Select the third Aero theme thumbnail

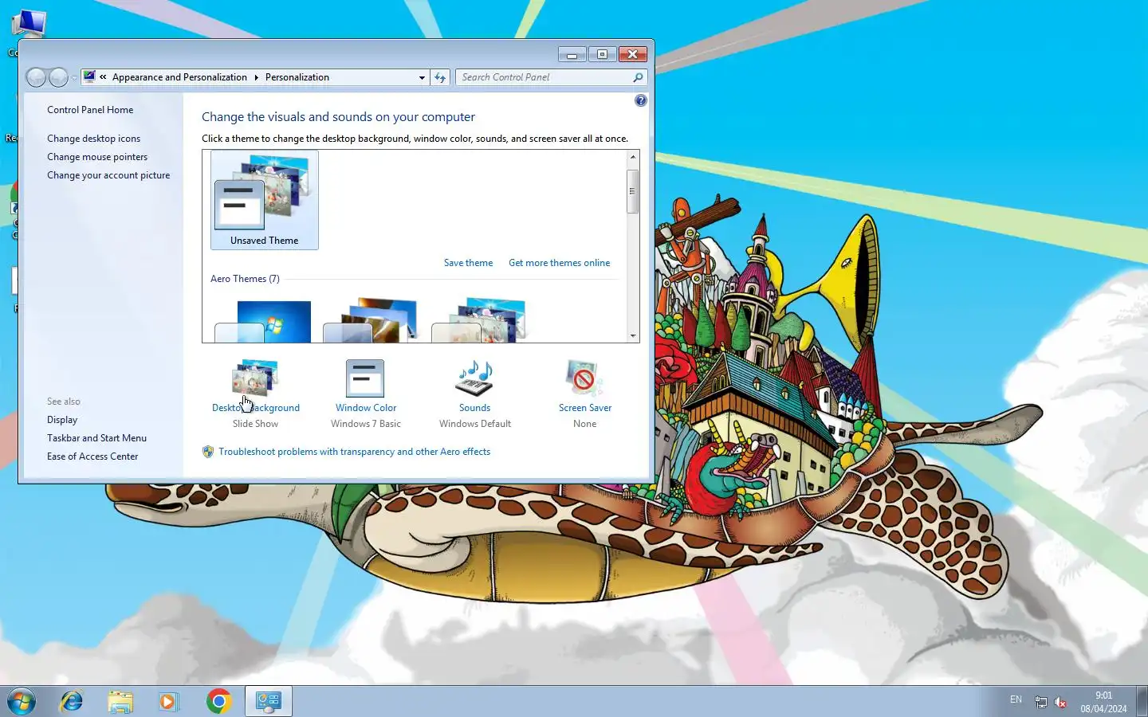point(478,320)
